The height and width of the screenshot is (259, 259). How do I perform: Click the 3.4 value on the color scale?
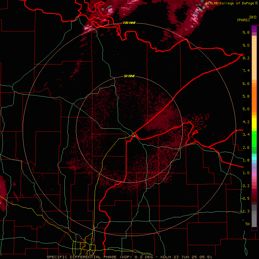(246, 135)
